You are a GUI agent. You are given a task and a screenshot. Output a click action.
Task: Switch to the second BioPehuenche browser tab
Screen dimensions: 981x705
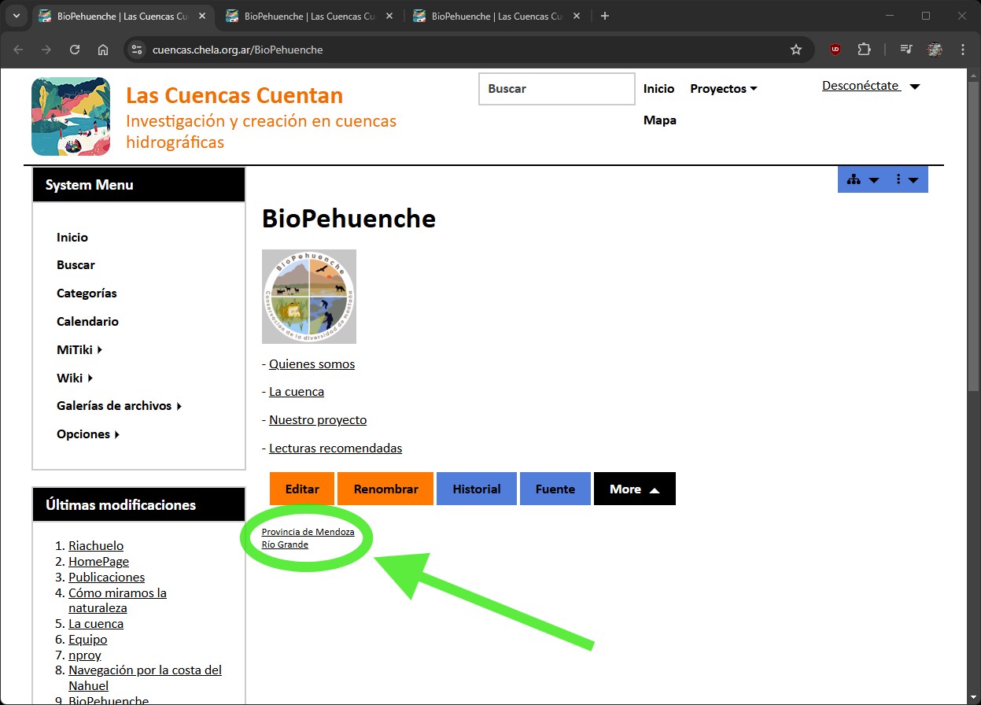[x=308, y=16]
